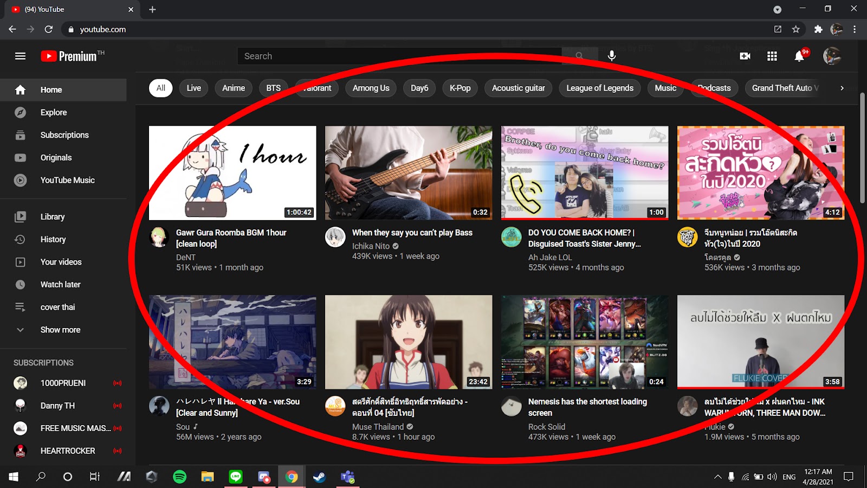Screen dimensions: 867x488
Task: Open Steam from the taskbar
Action: tap(320, 477)
